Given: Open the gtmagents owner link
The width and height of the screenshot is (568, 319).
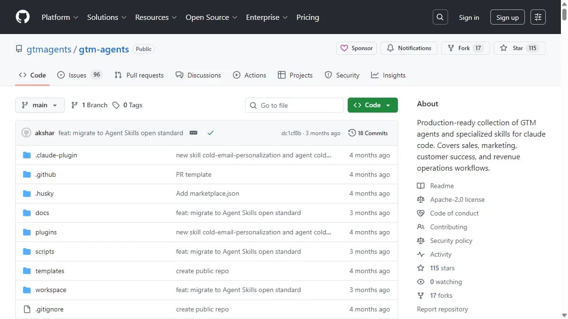Looking at the screenshot, I should [49, 49].
